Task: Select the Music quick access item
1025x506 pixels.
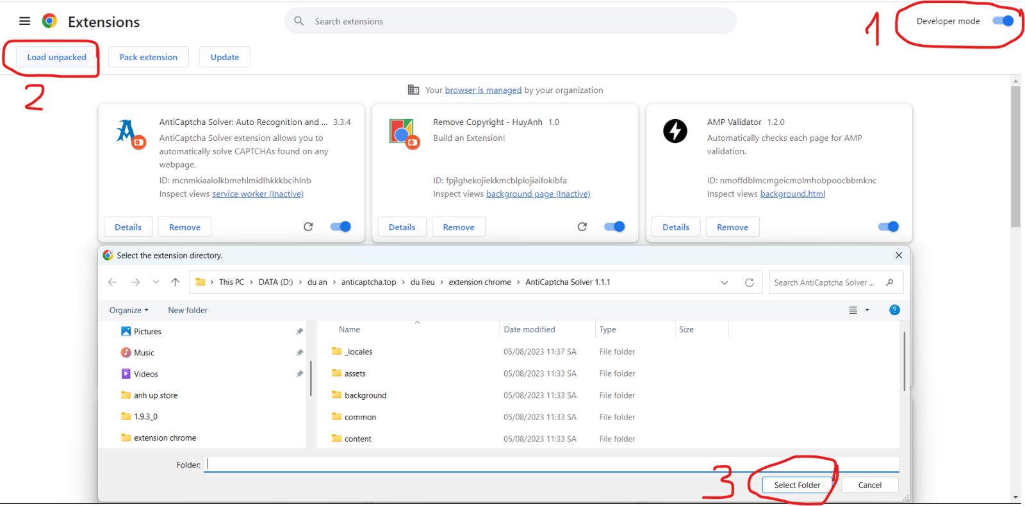Action: (x=138, y=352)
